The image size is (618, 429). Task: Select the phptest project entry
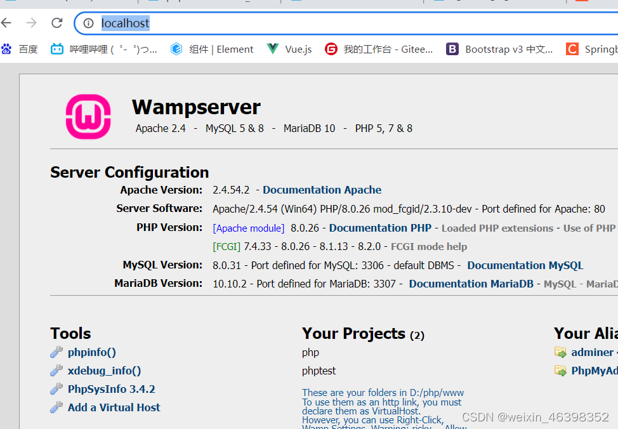pyautogui.click(x=319, y=371)
